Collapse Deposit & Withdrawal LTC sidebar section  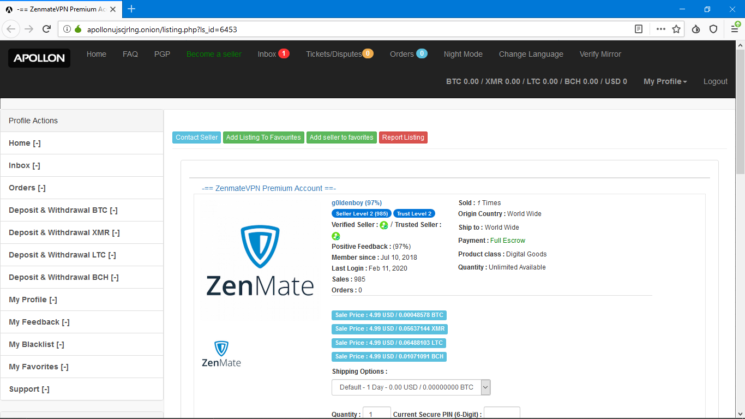click(82, 255)
